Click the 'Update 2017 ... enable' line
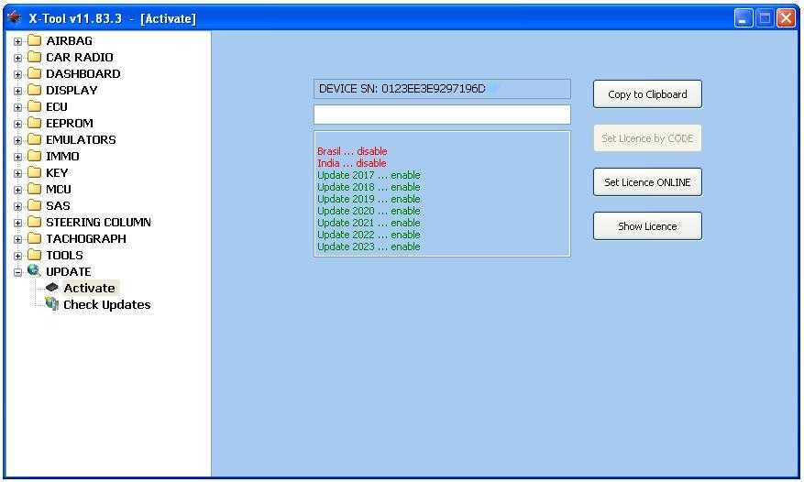This screenshot has height=482, width=804. point(369,175)
